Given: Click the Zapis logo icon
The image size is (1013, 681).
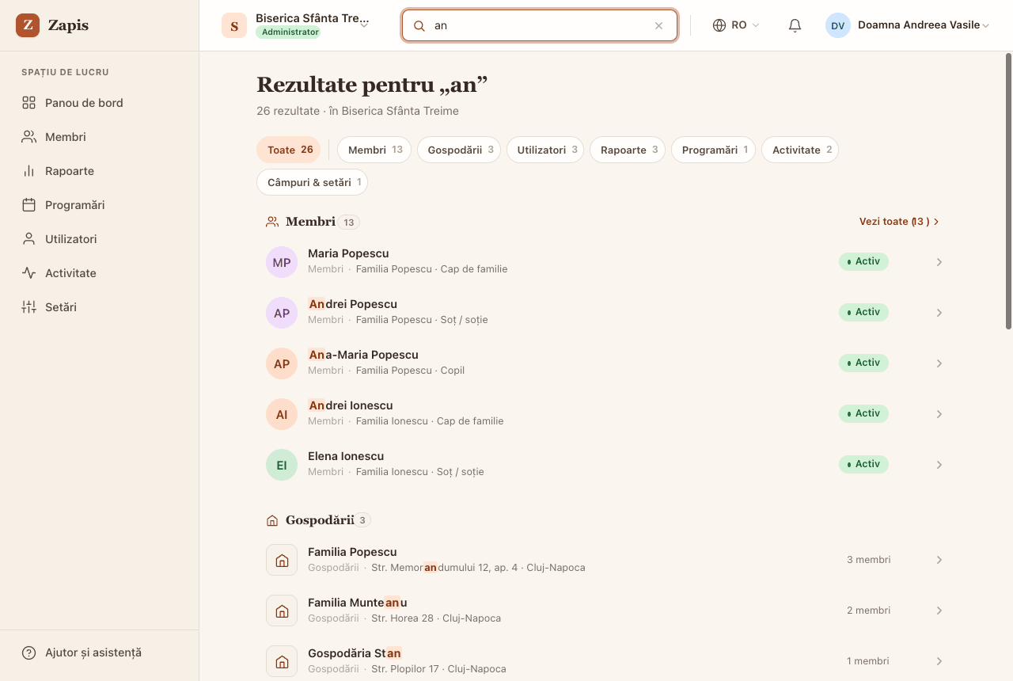Looking at the screenshot, I should click(28, 25).
